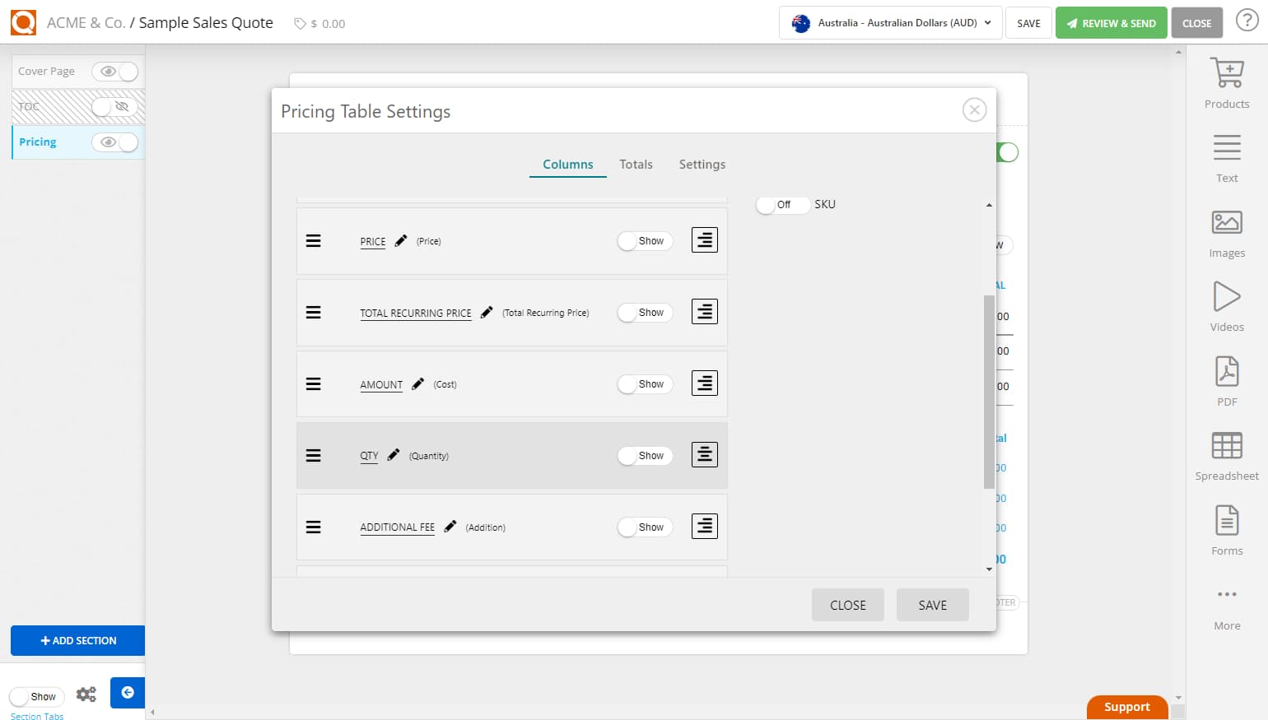The width and height of the screenshot is (1268, 720).
Task: Add a PDF element
Action: pyautogui.click(x=1226, y=379)
